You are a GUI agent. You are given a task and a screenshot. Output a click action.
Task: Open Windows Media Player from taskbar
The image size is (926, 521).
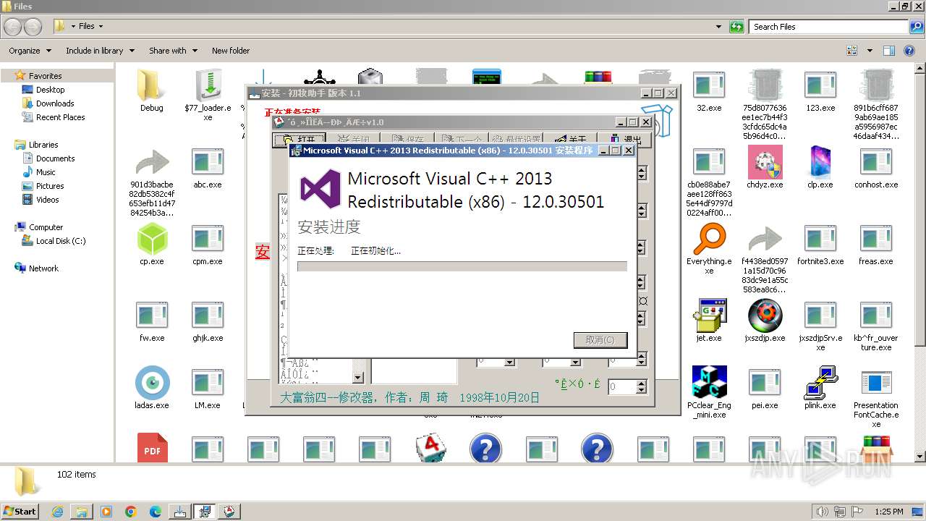coord(106,512)
